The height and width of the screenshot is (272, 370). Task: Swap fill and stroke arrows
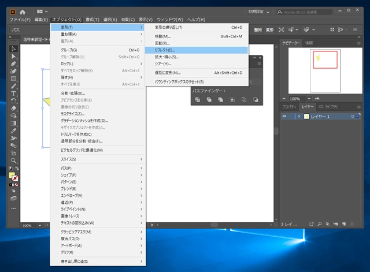click(x=17, y=168)
